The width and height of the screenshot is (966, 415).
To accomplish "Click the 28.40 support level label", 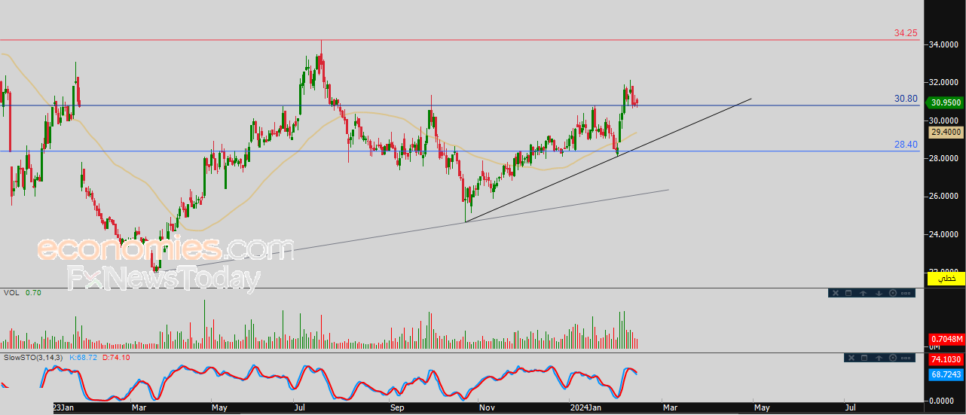I will click(906, 144).
